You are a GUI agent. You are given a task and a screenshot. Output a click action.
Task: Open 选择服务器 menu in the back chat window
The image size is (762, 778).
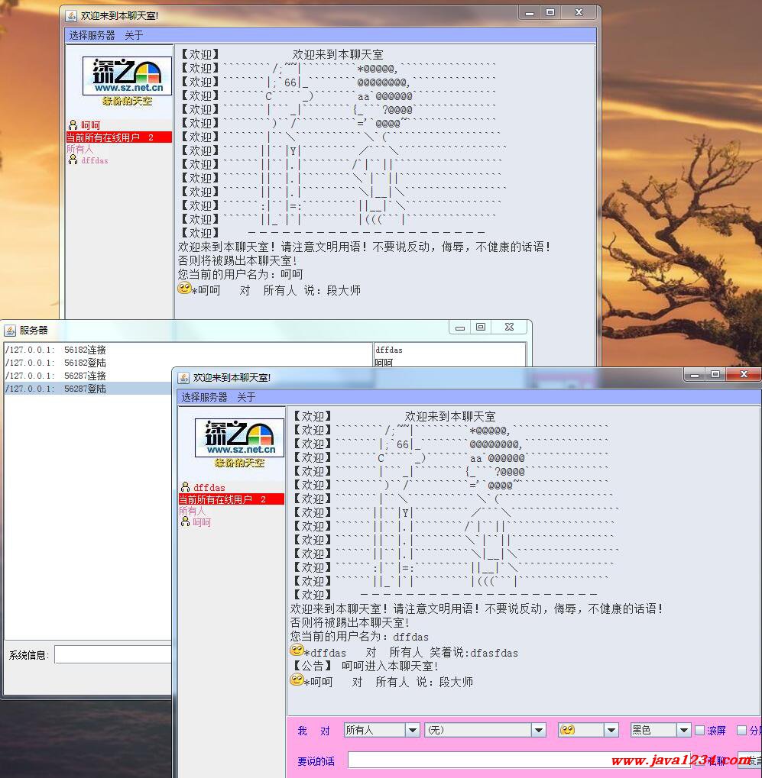[92, 35]
